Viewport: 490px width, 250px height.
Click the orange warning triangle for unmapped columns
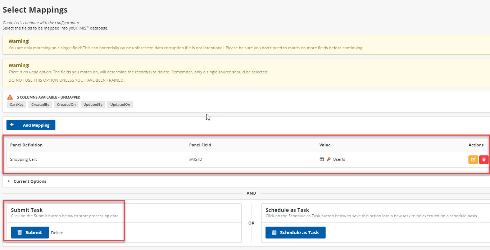pyautogui.click(x=10, y=97)
